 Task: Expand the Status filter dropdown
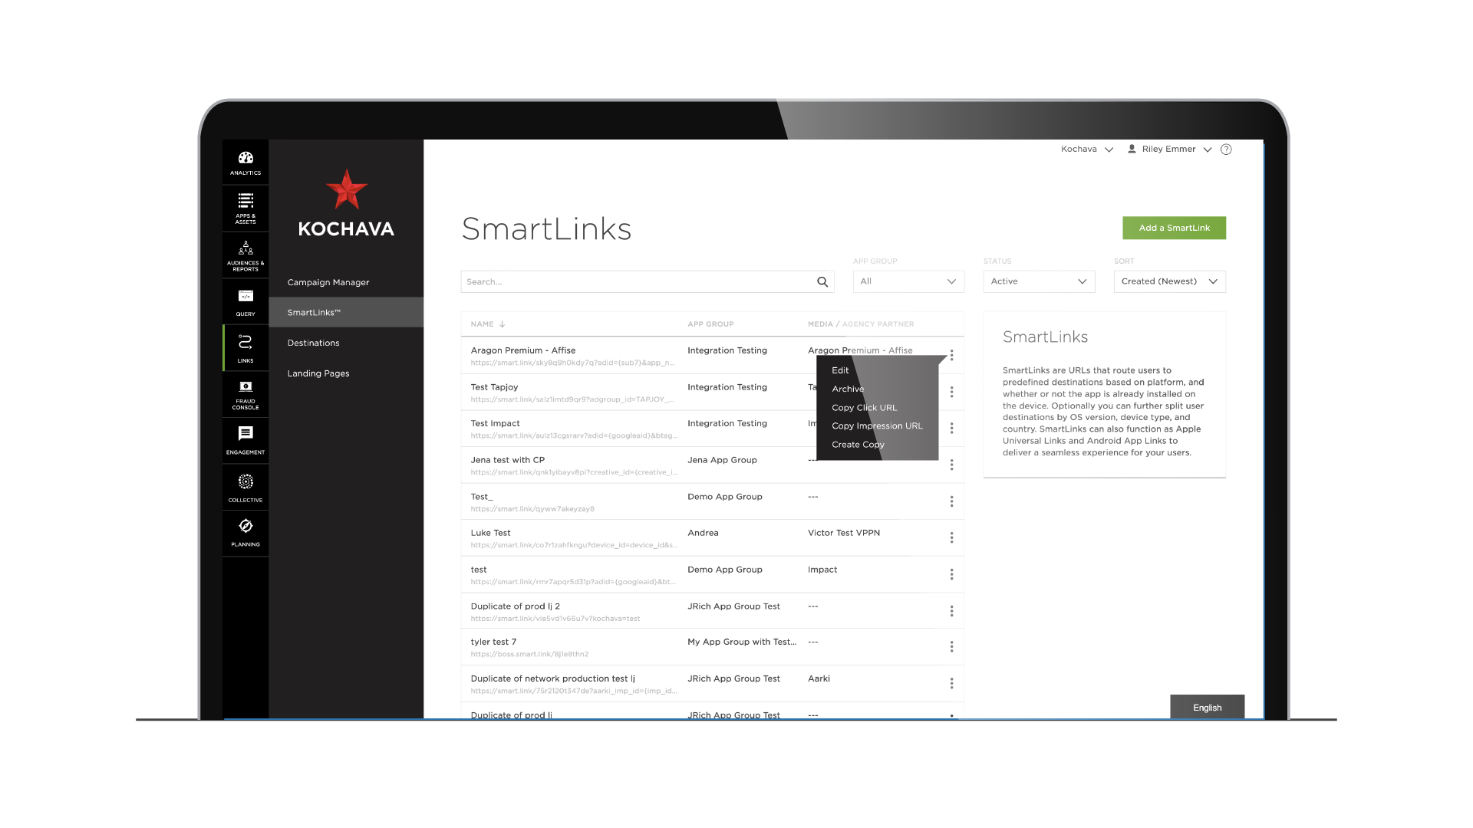pos(1039,281)
